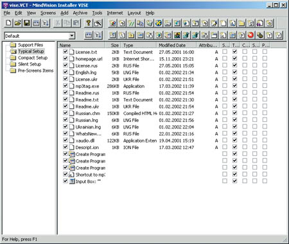Screen dimensions: 289x244
Task: Click the sort-arrow icon beside Paste's group start
Action: tap(46, 23)
